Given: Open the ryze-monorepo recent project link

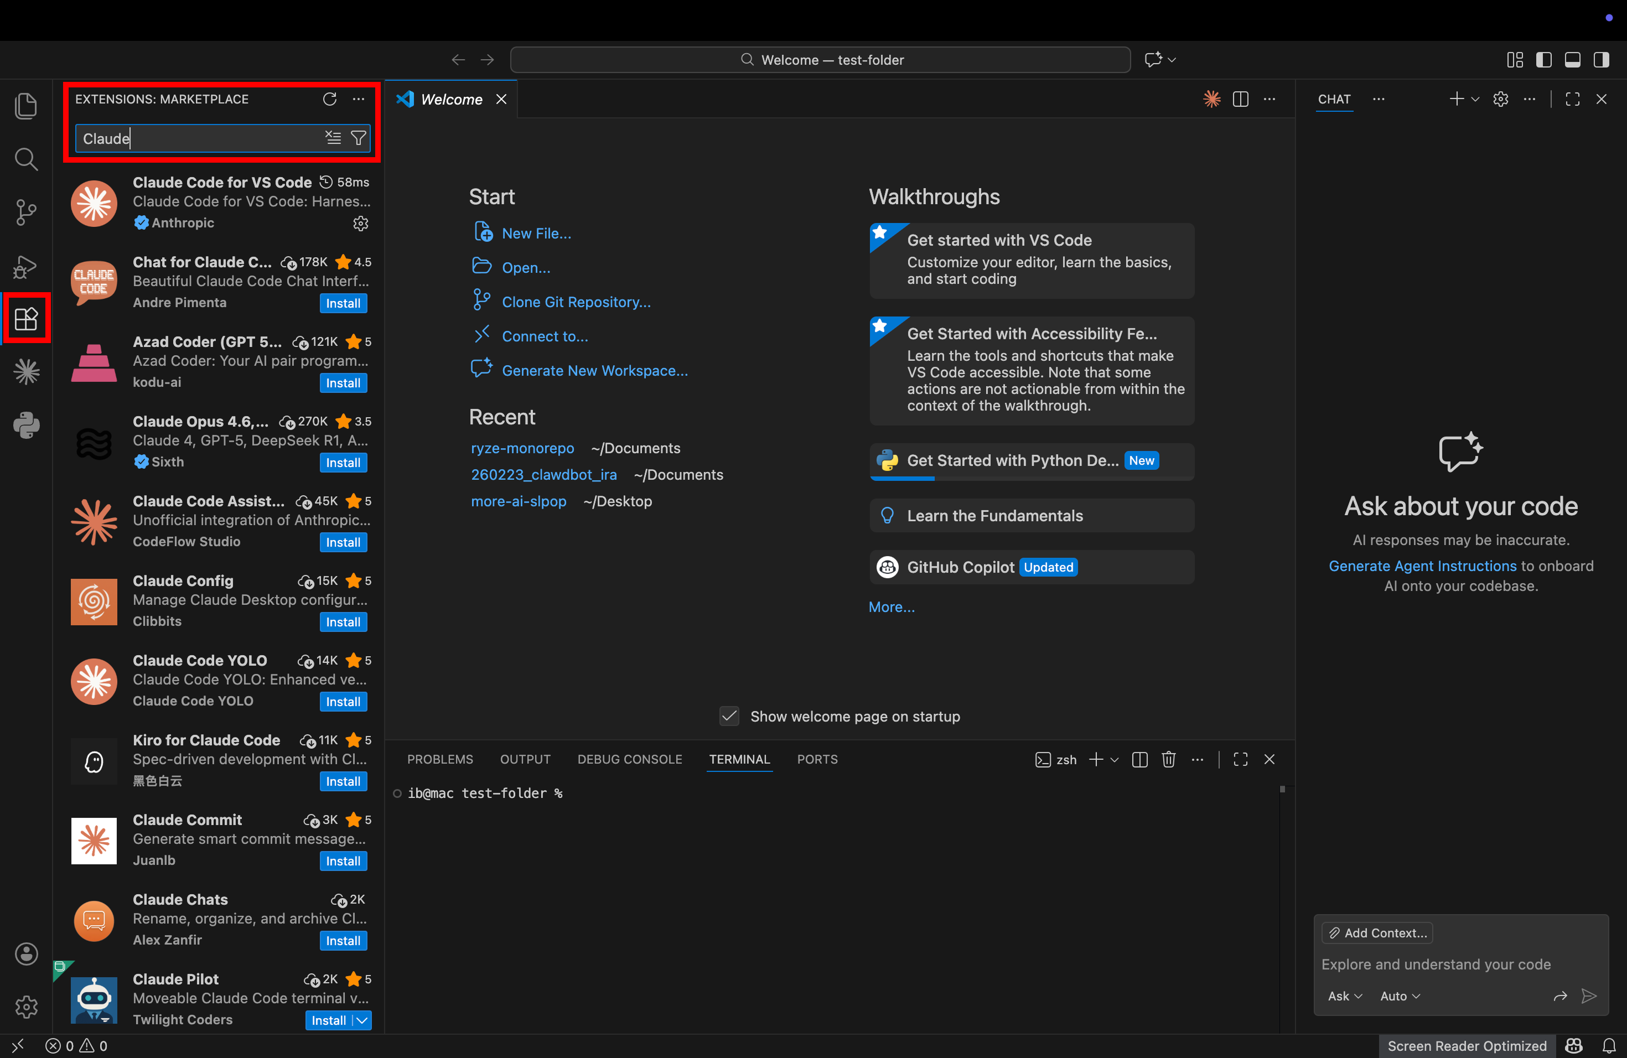Looking at the screenshot, I should (x=522, y=448).
